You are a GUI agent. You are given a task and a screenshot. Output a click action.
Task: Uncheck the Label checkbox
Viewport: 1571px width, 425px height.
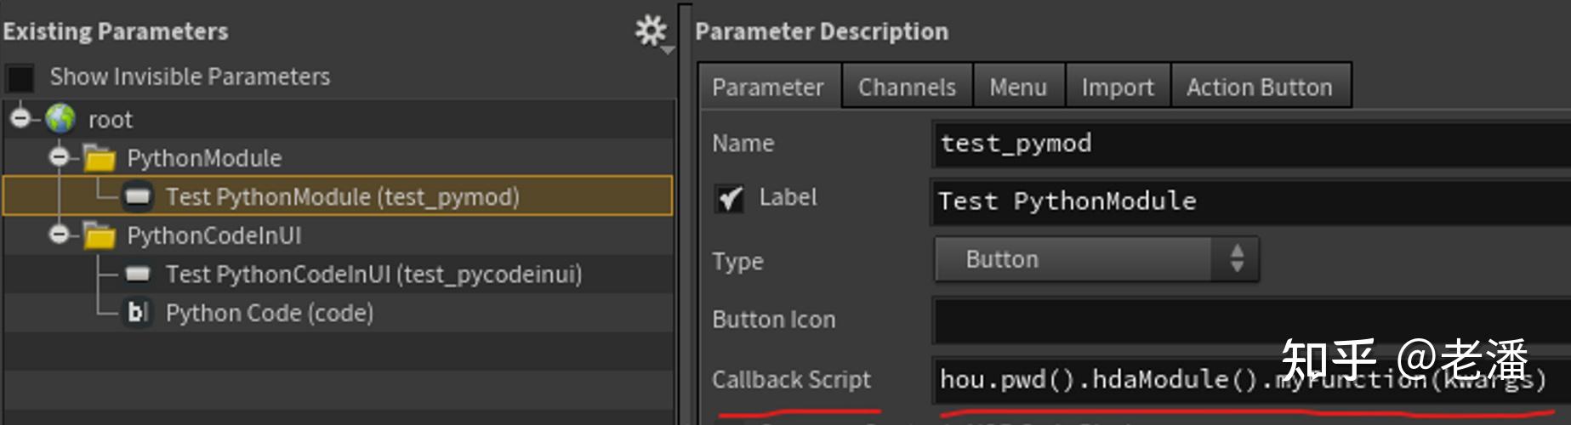[x=729, y=198]
